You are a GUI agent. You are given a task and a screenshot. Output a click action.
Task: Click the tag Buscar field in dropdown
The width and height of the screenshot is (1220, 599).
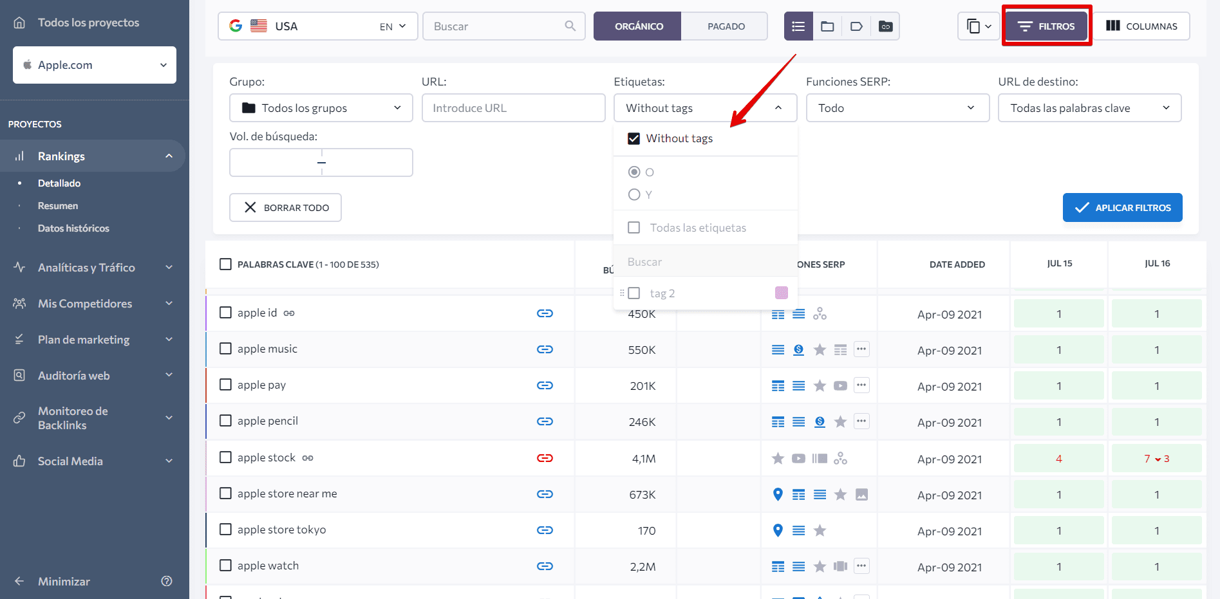click(x=706, y=262)
